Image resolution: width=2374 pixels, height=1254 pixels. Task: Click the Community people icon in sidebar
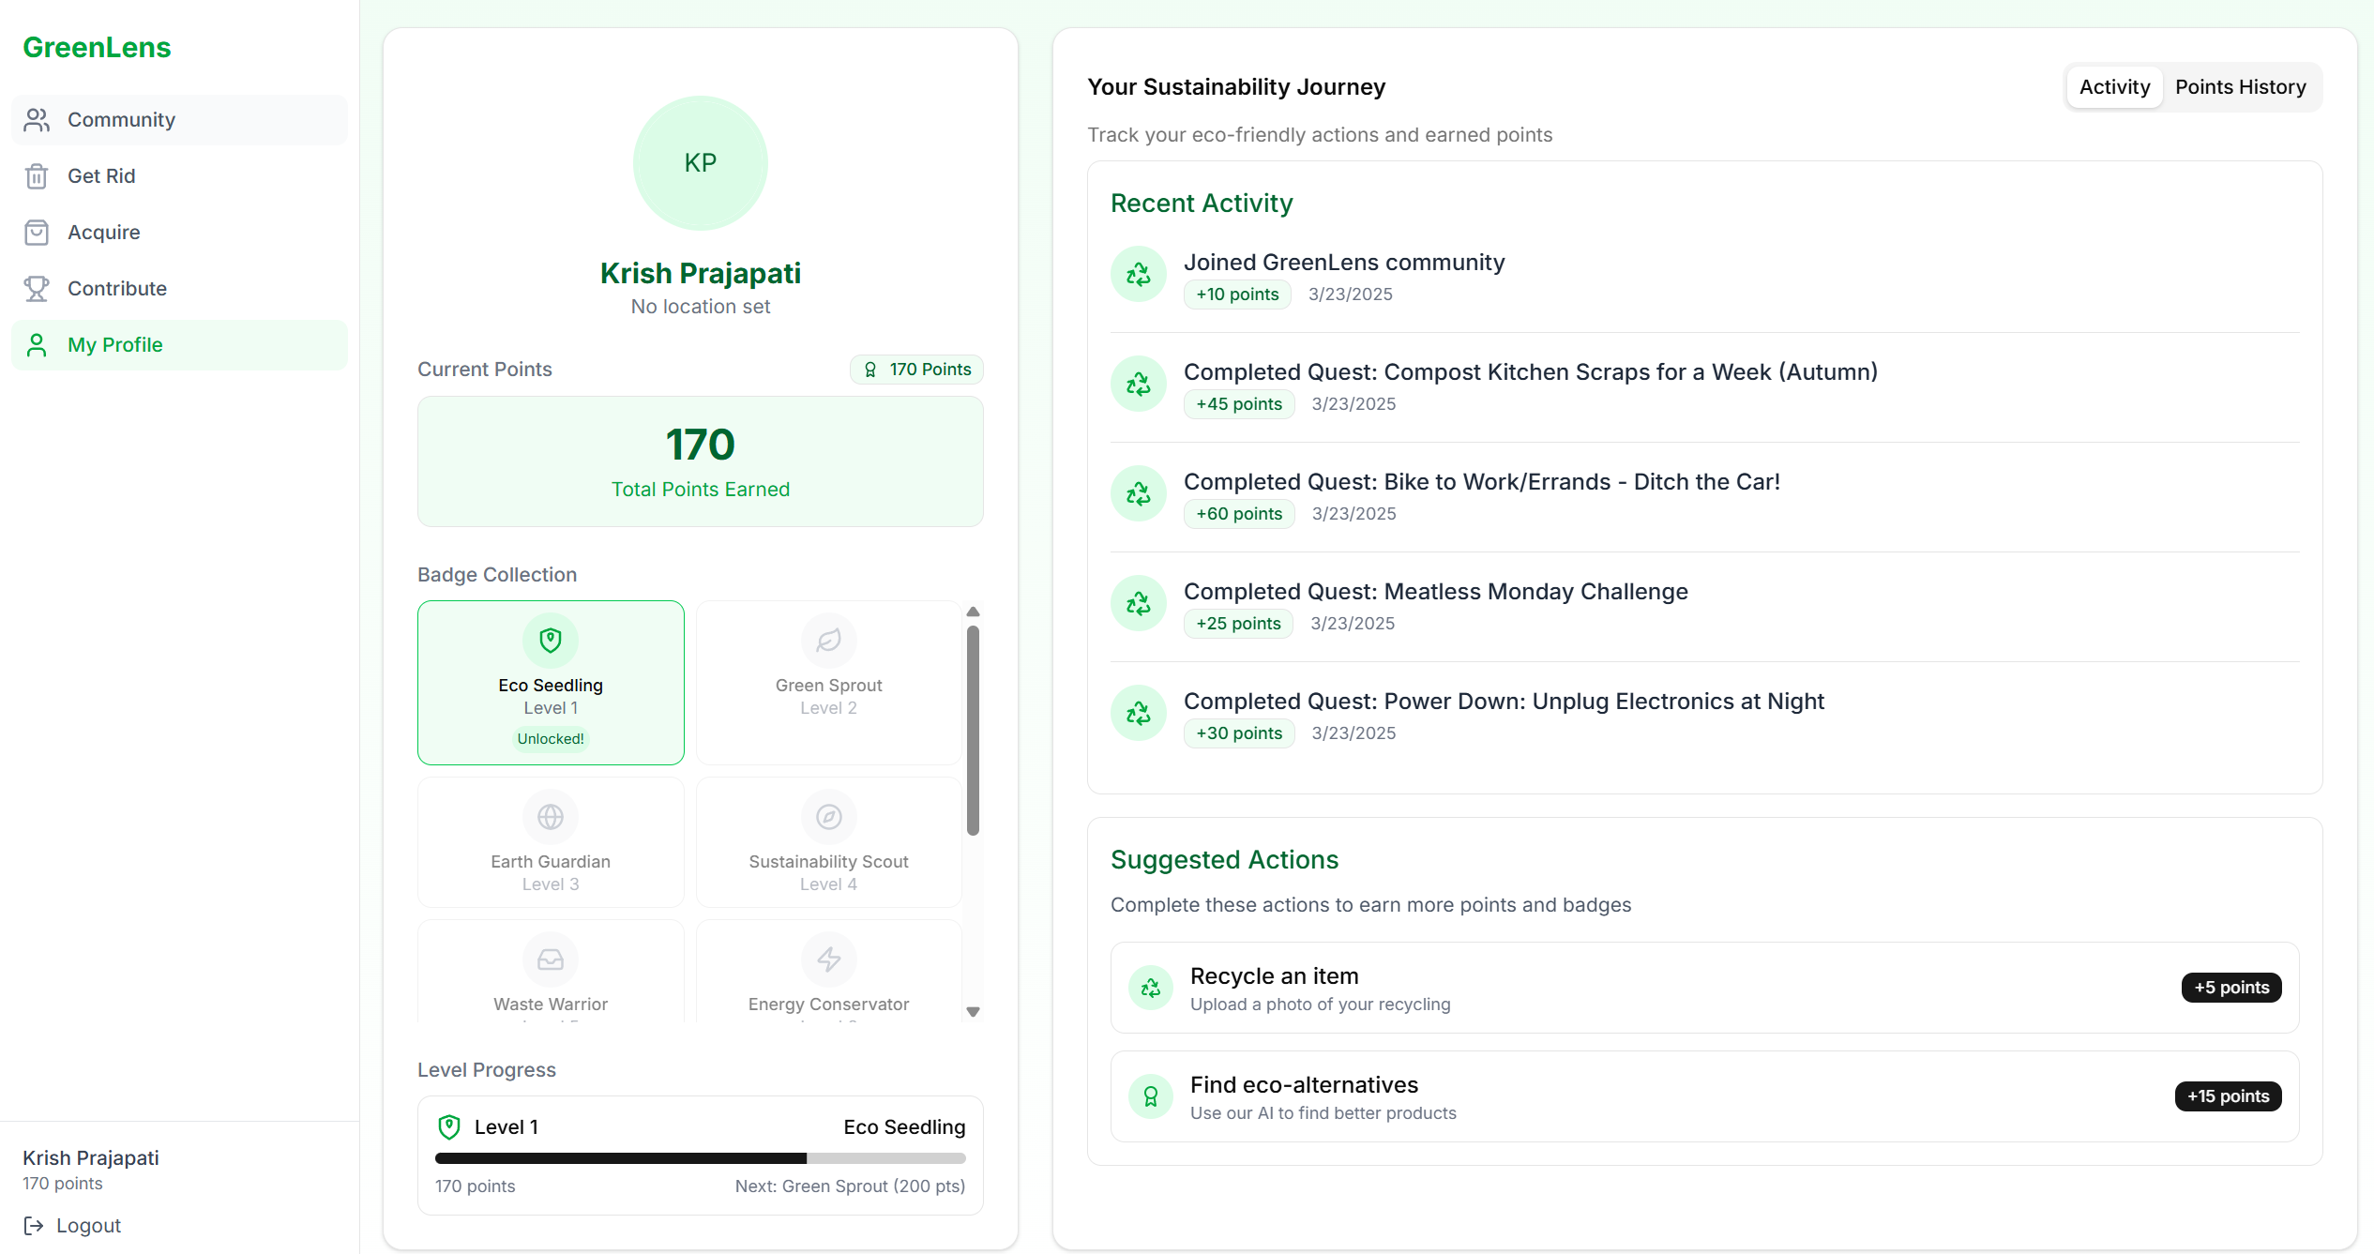(x=37, y=120)
